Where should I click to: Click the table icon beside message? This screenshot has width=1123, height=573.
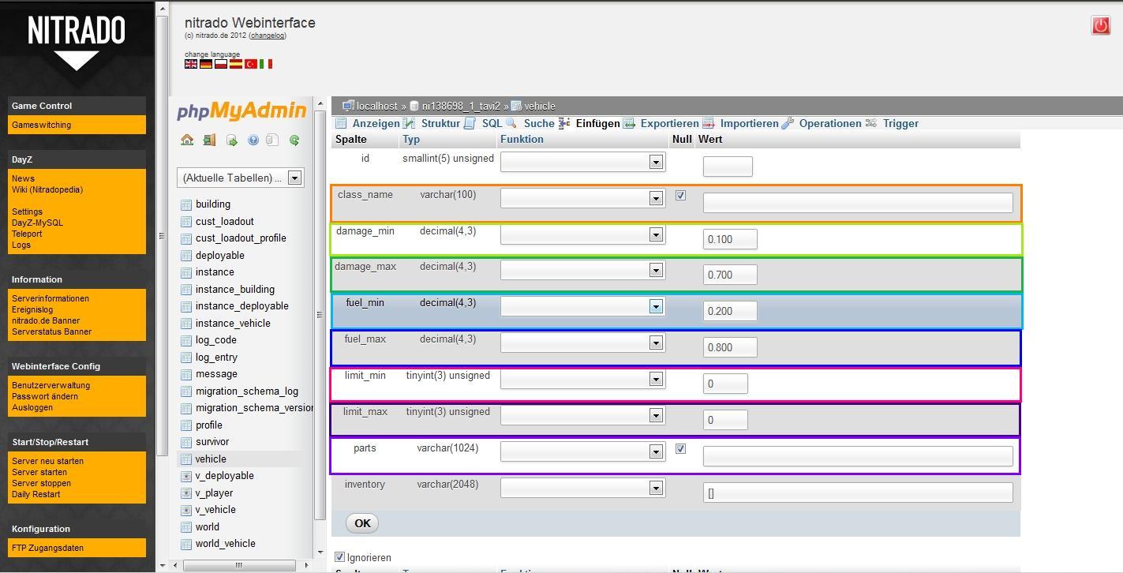click(186, 374)
